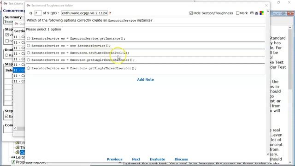The image size is (295, 166).
Task: Click the question text about ExecutorService instance
Action: coord(89,20)
